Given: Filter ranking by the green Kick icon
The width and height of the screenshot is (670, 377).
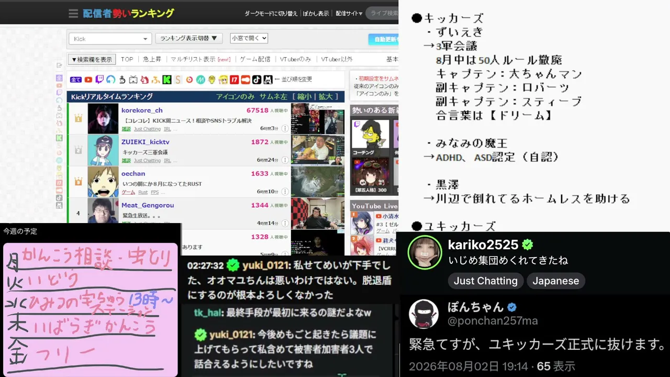Looking at the screenshot, I should click(167, 80).
